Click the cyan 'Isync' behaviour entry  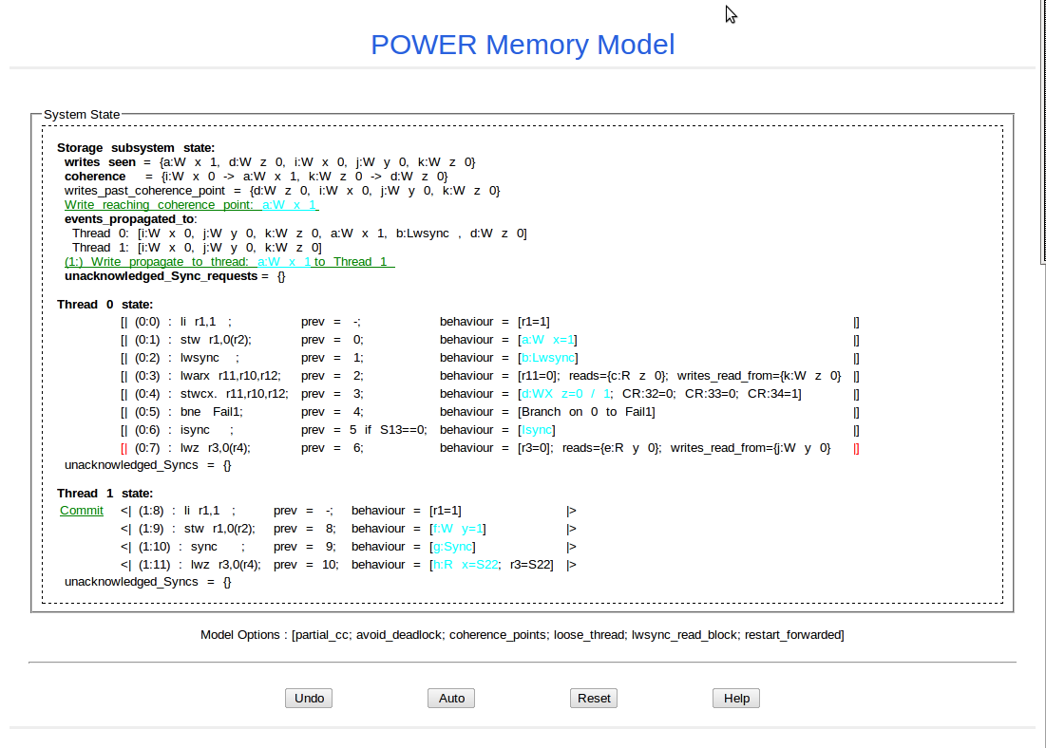[537, 430]
